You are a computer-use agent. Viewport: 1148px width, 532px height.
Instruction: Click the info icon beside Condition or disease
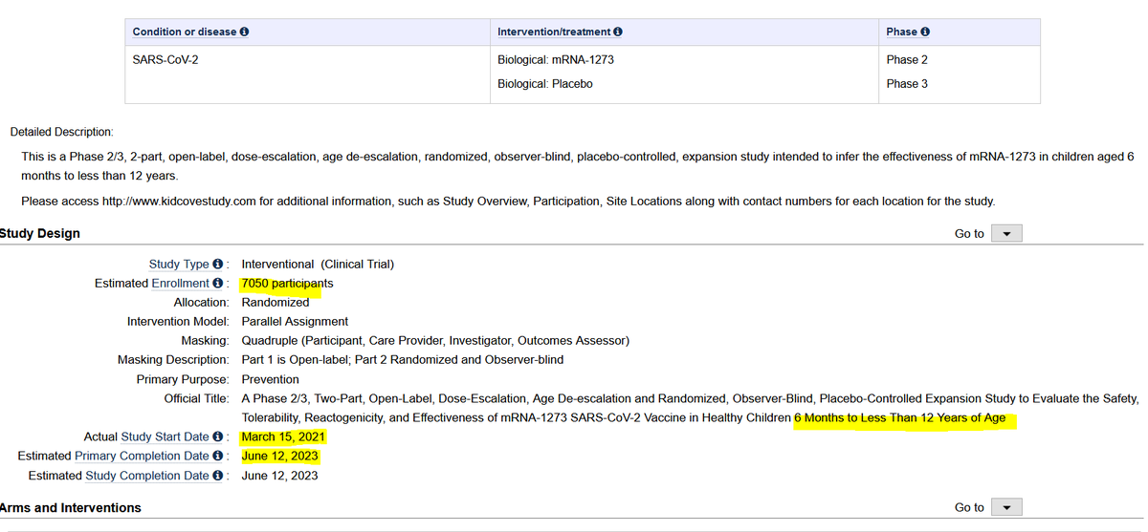click(x=245, y=32)
